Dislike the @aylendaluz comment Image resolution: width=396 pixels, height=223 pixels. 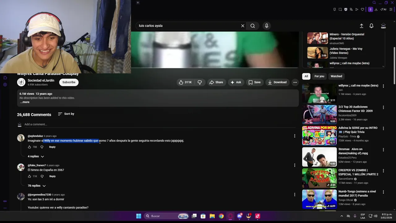tap(42, 147)
